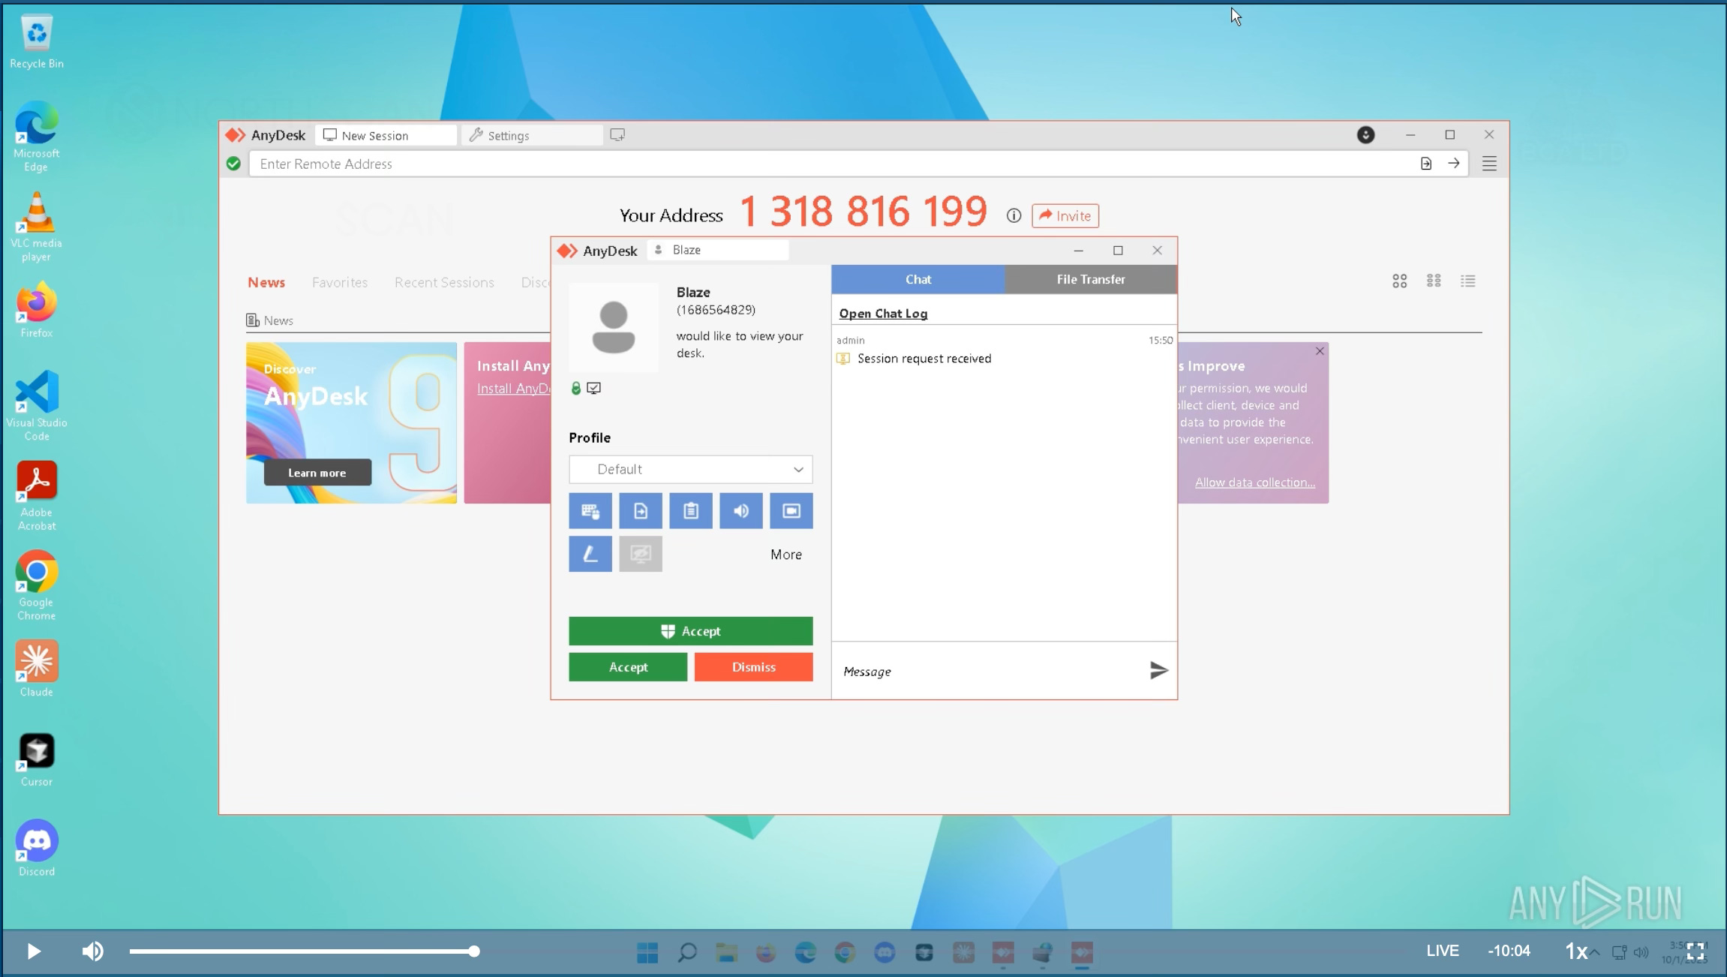This screenshot has width=1727, height=977.
Task: Switch to list view layout icon
Action: point(1467,281)
